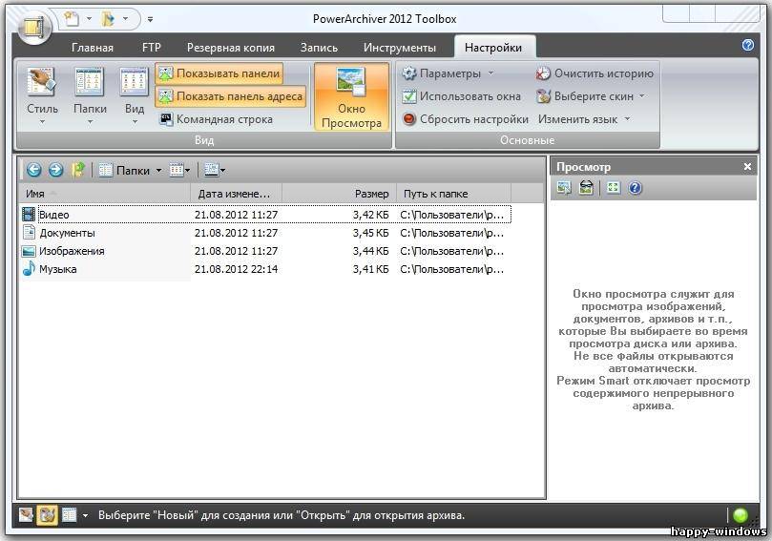Click Командная строка button
The height and width of the screenshot is (541, 772).
pos(216,119)
